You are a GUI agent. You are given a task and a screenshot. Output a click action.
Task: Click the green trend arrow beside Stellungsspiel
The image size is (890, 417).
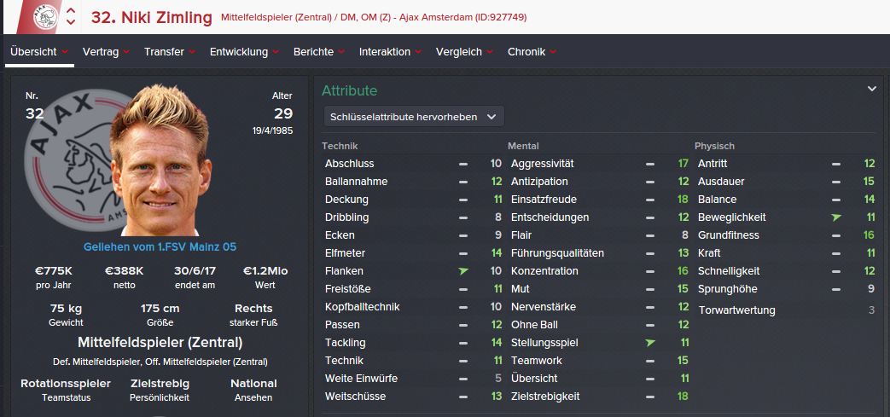650,343
